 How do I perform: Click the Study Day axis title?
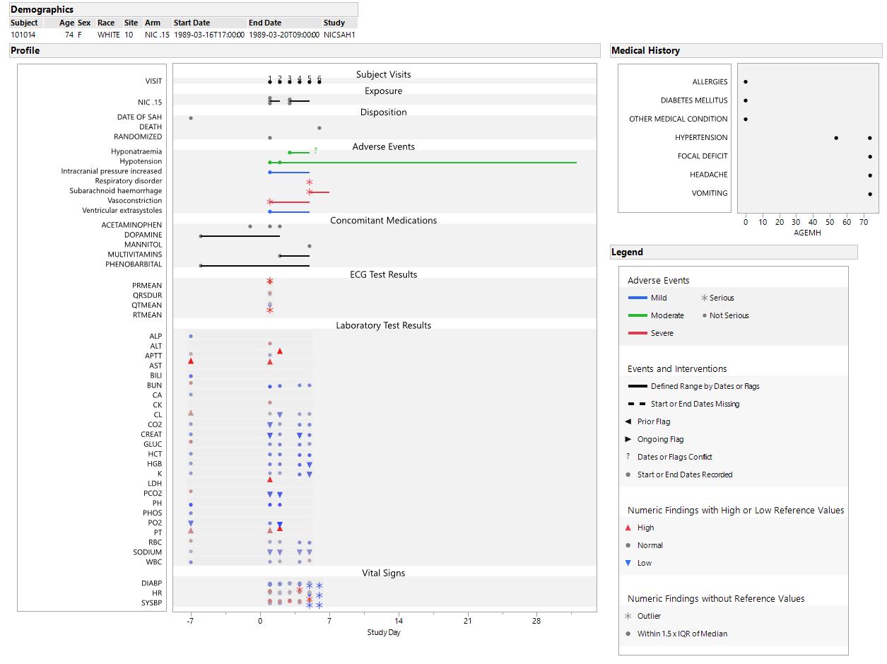click(384, 632)
